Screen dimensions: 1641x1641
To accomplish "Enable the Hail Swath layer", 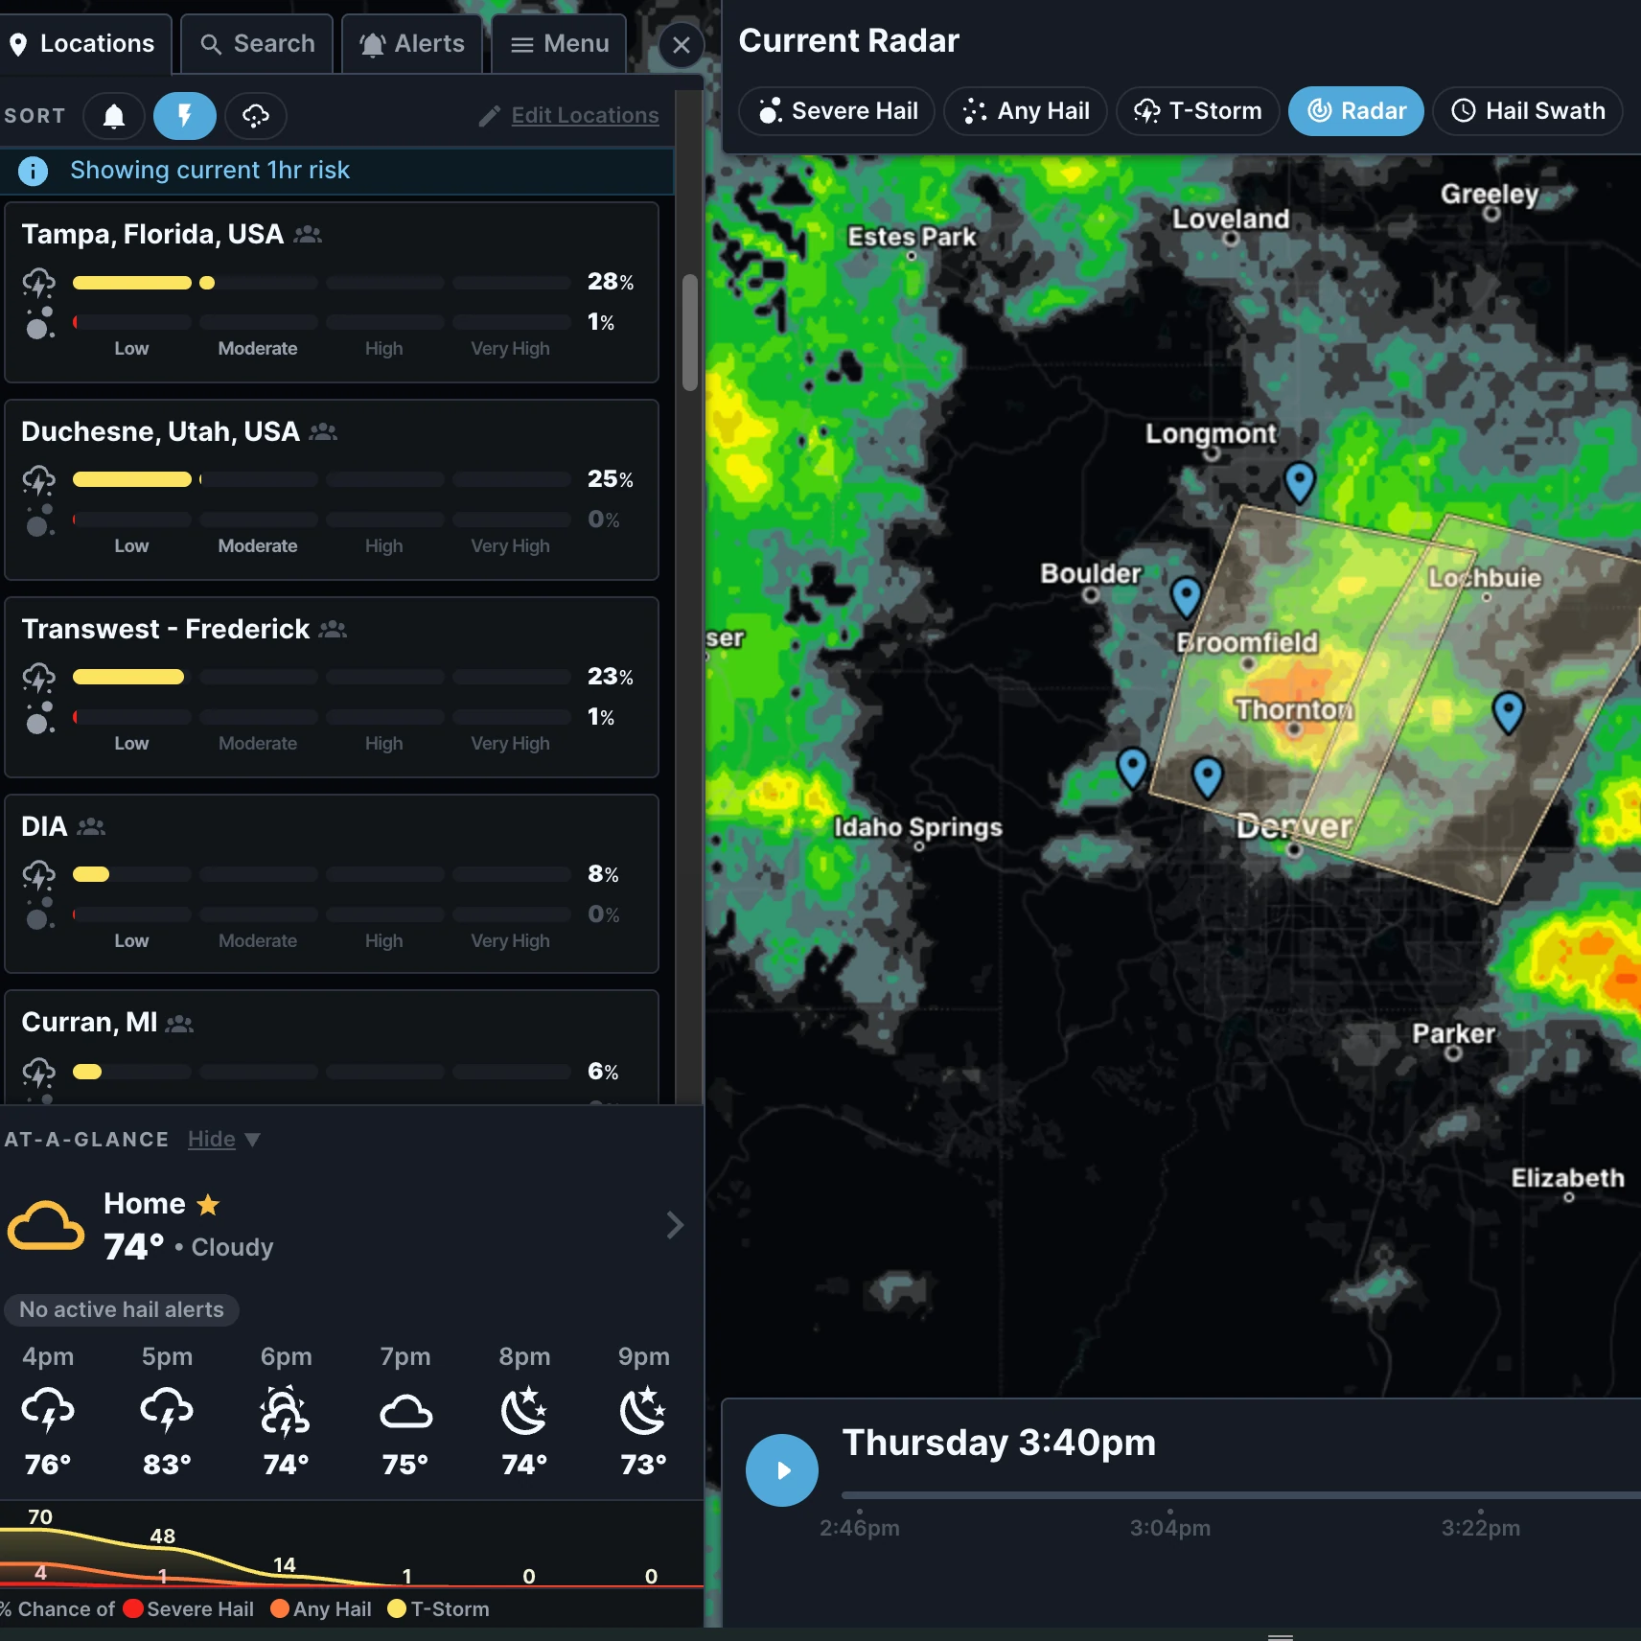I will (x=1528, y=111).
